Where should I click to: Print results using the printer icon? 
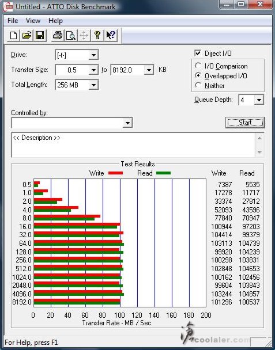(x=58, y=35)
